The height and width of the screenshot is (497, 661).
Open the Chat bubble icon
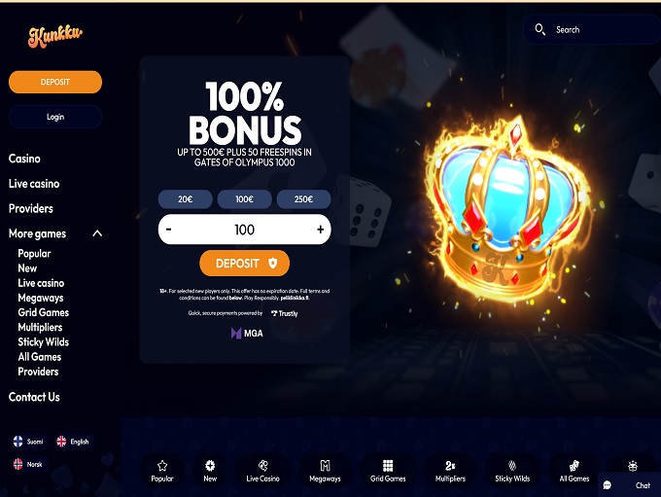607,485
